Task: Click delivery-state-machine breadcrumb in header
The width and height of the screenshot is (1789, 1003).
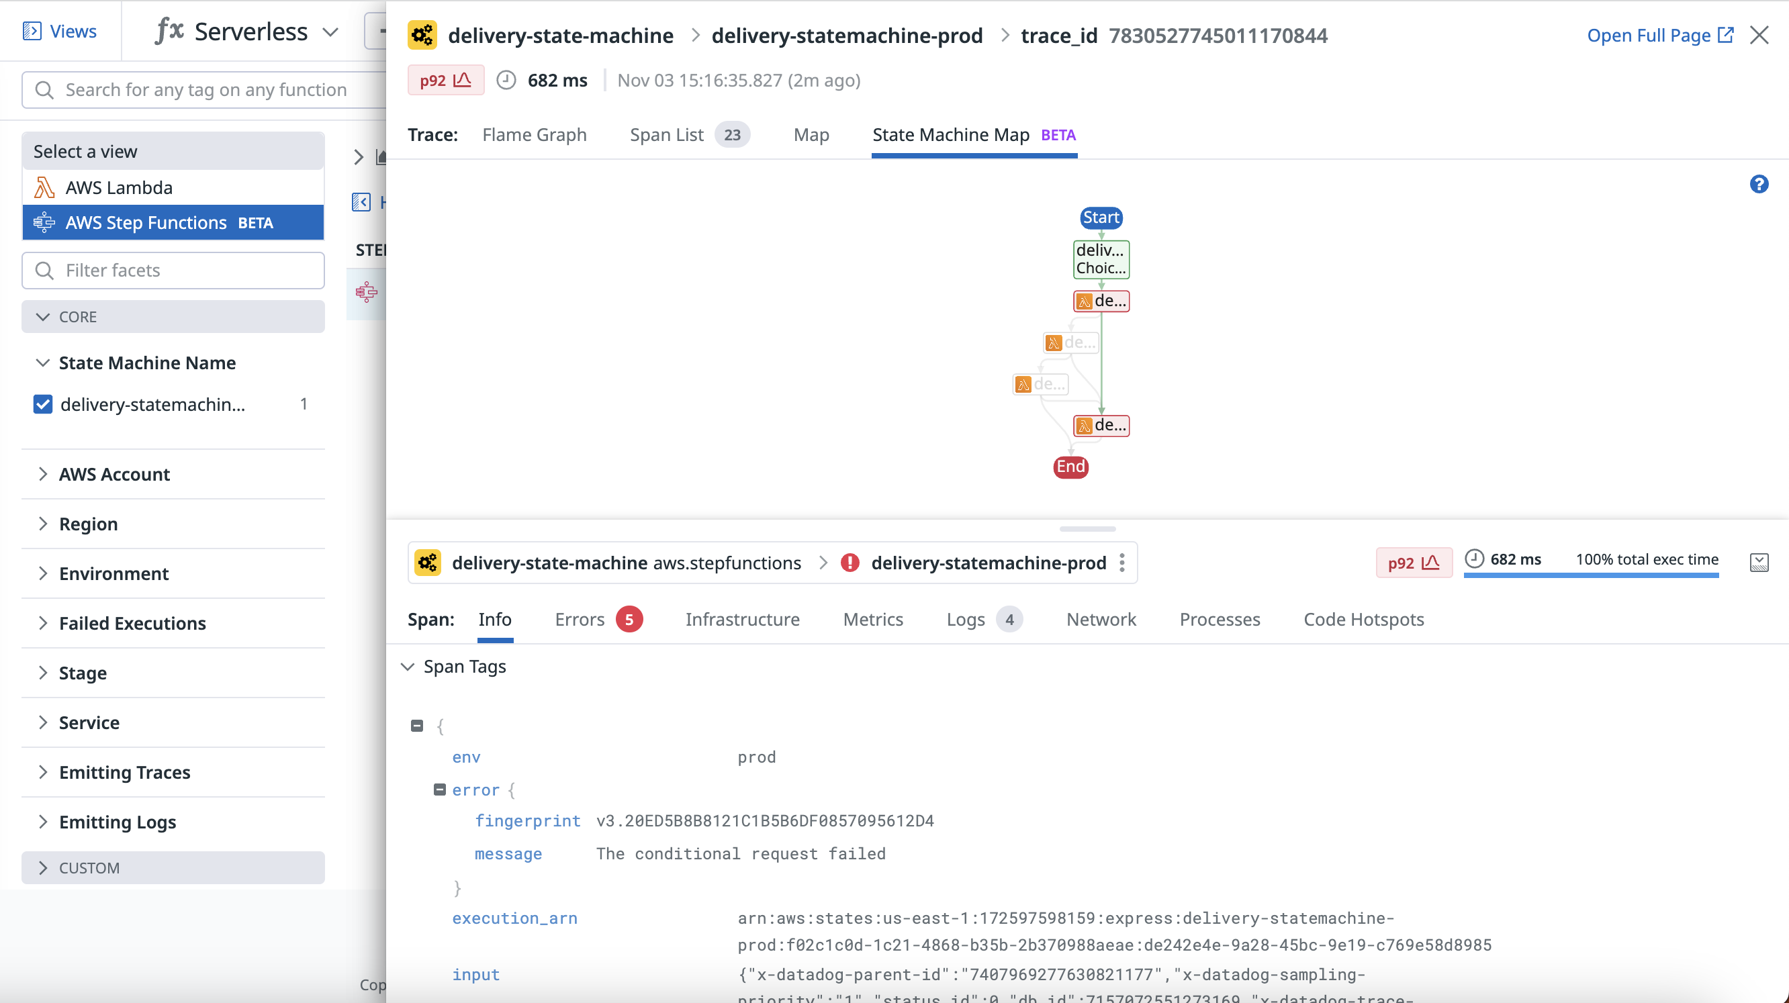Action: pyautogui.click(x=561, y=36)
